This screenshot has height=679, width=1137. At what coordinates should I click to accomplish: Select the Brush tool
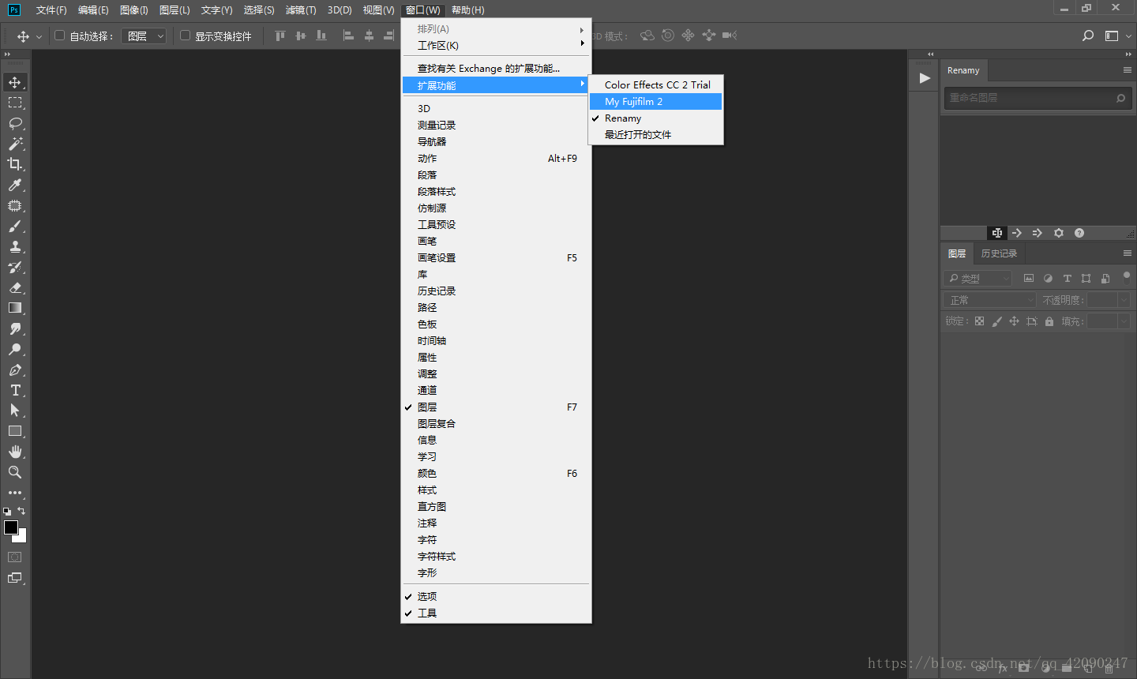pos(15,226)
